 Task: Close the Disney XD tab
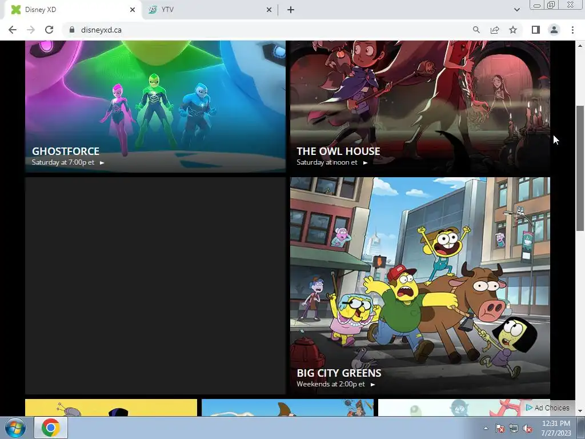point(133,10)
